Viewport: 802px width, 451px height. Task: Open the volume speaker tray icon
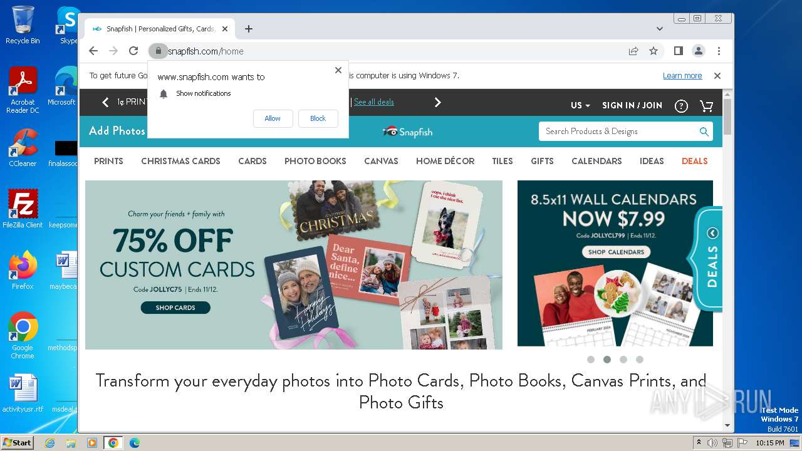(713, 443)
